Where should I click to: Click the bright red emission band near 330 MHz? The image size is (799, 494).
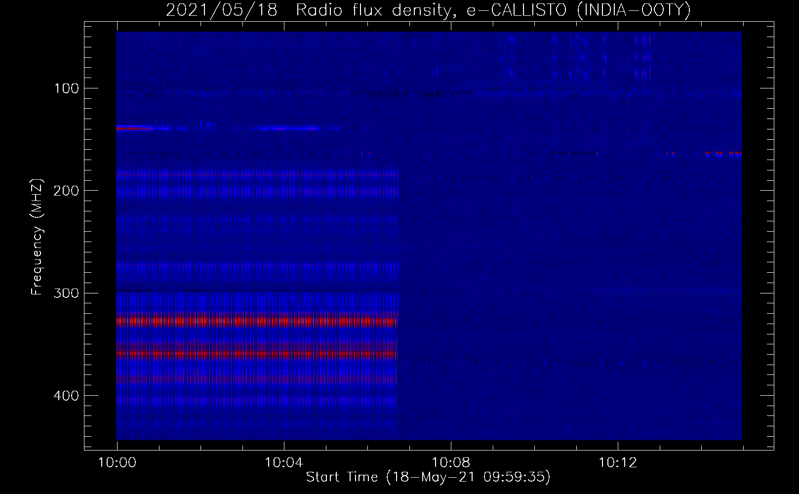point(257,321)
